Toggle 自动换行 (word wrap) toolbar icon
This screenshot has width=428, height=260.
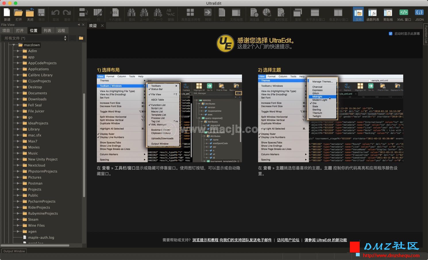click(x=84, y=13)
